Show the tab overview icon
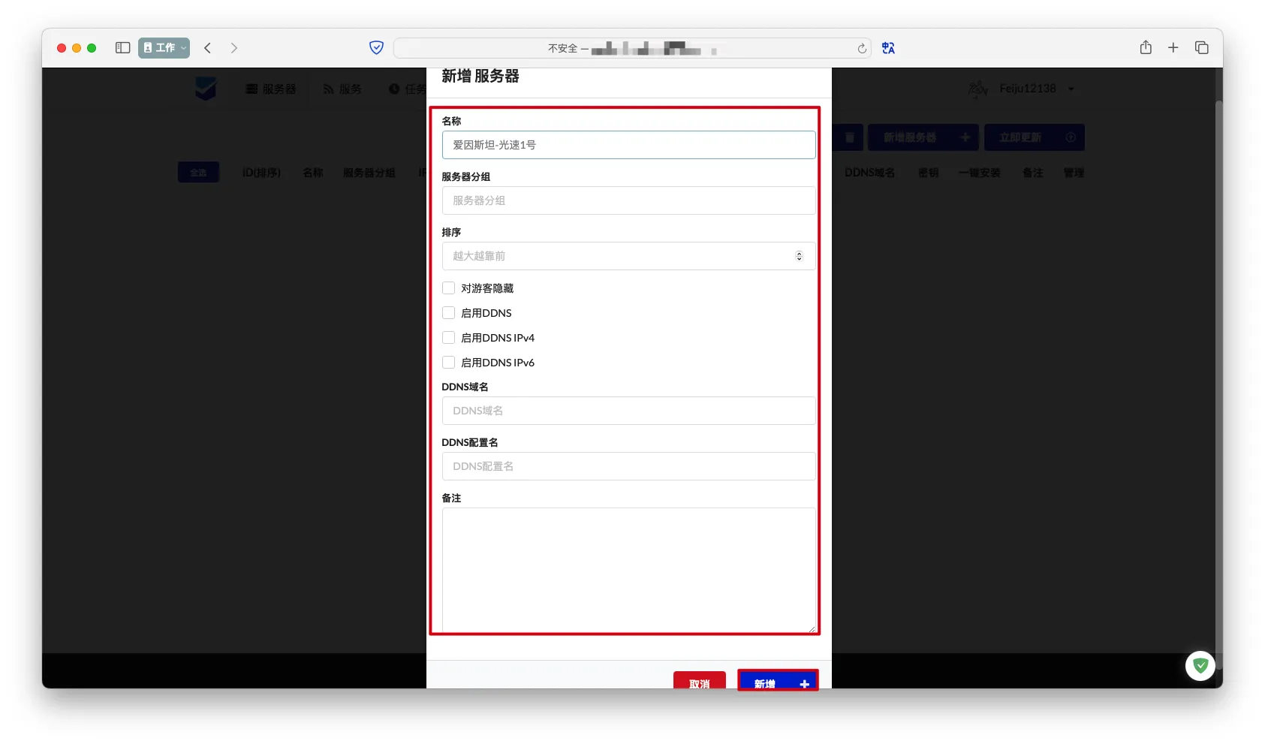 pos(1201,48)
